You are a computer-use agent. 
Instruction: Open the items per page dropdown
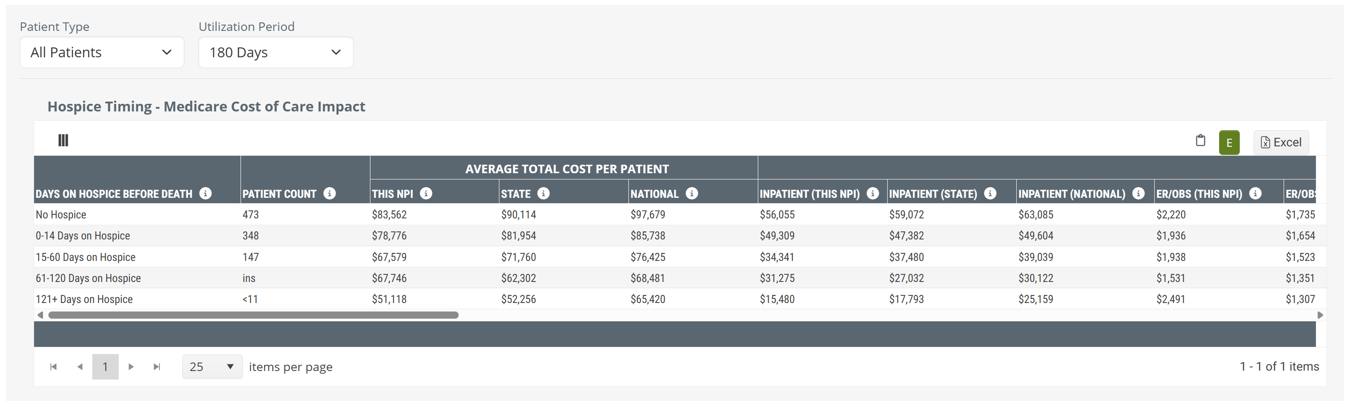[212, 367]
